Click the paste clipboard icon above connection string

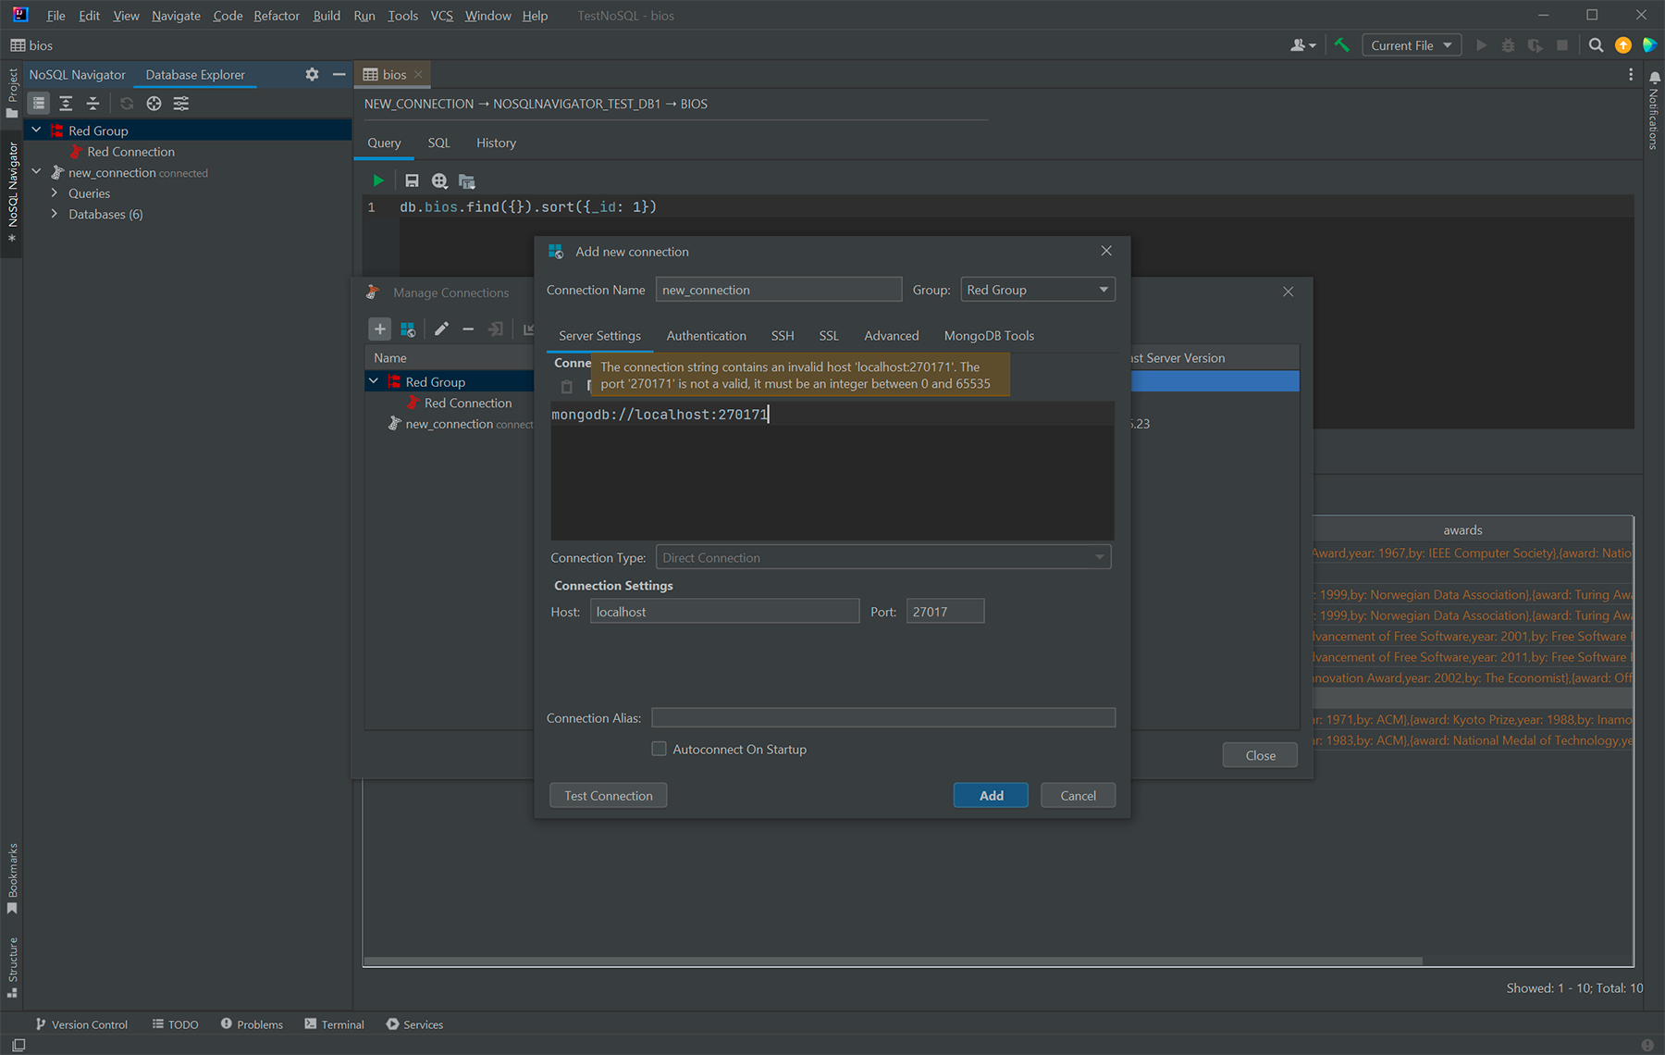point(567,387)
